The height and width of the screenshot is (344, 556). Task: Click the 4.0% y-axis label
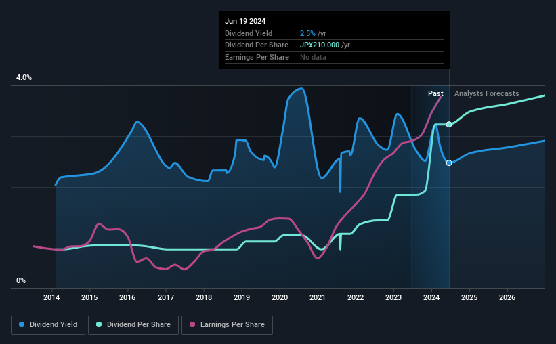(24, 77)
